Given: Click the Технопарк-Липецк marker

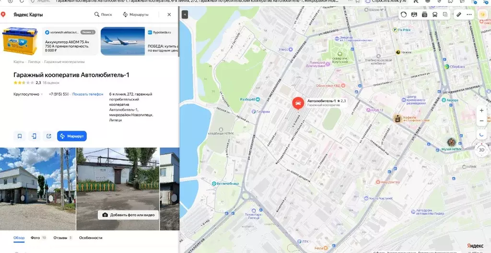Looking at the screenshot, I should click(254, 211).
